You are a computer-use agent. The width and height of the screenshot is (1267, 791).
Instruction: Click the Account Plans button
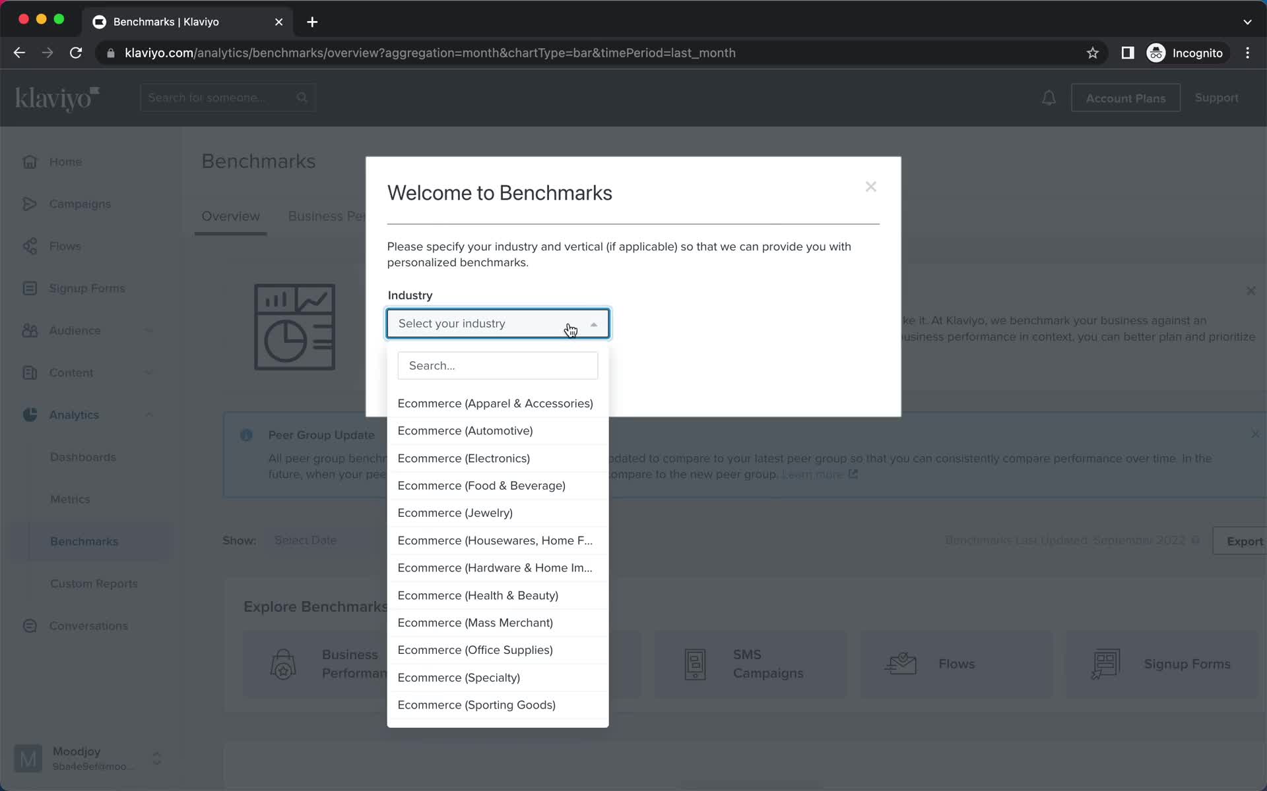point(1124,98)
